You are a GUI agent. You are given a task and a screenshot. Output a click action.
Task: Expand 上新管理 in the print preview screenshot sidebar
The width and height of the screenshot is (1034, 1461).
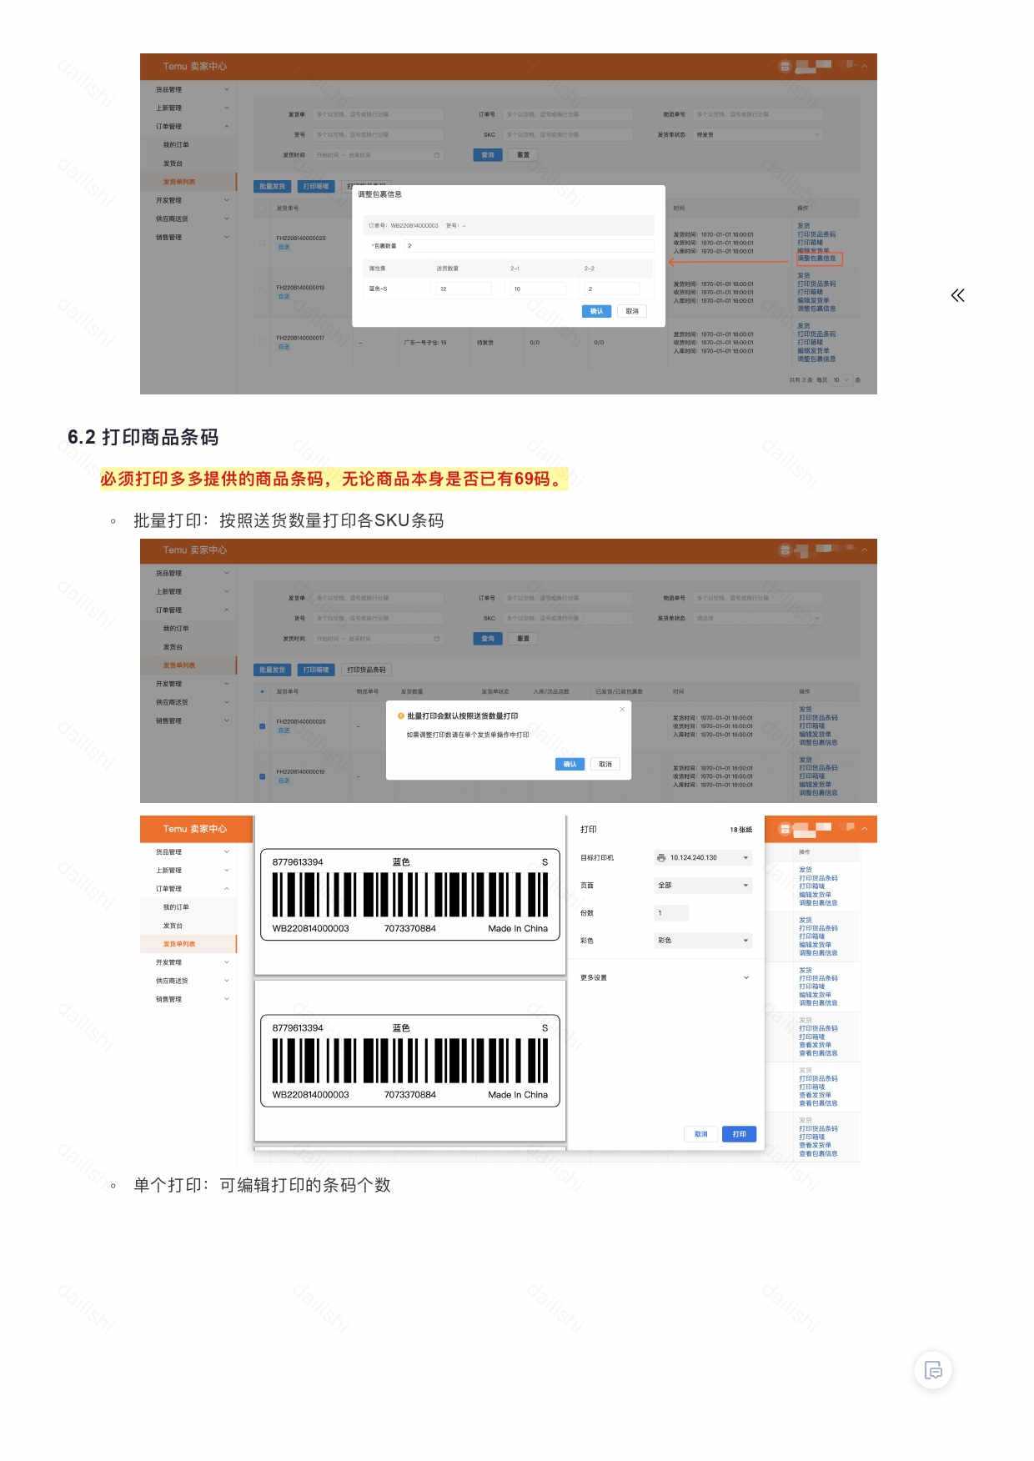click(x=192, y=871)
